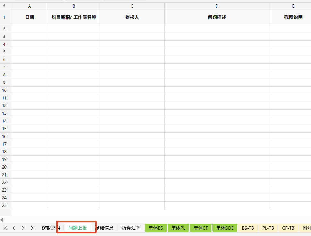Select column E header

290,6
